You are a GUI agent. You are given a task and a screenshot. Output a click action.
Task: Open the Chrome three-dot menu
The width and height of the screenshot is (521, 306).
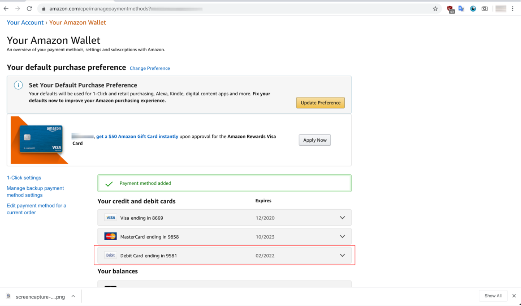tap(513, 9)
